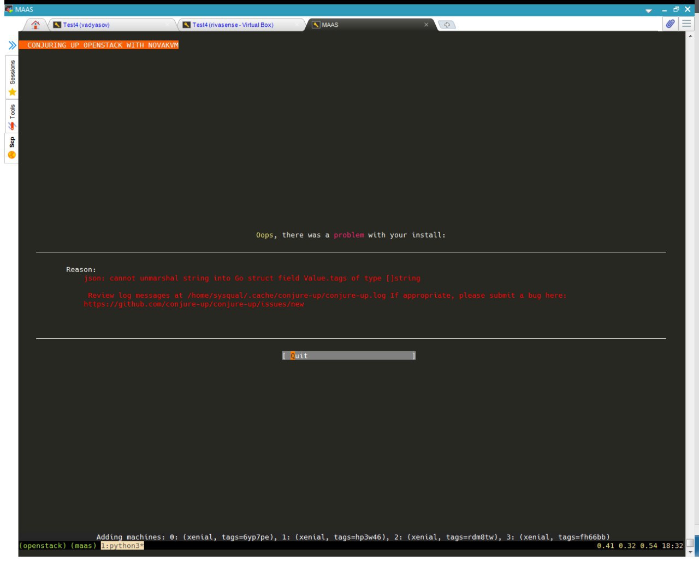Close the MAAS session tab
Viewport: 699px width, 561px height.
[426, 25]
